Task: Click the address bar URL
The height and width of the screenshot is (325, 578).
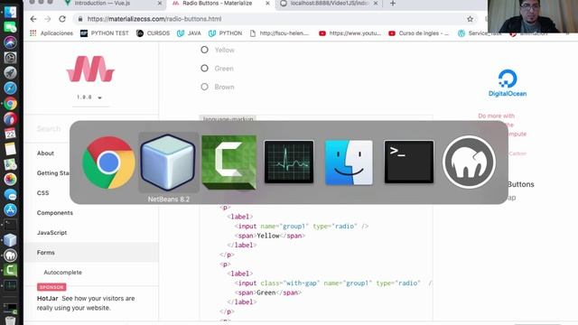Action: 154,19
